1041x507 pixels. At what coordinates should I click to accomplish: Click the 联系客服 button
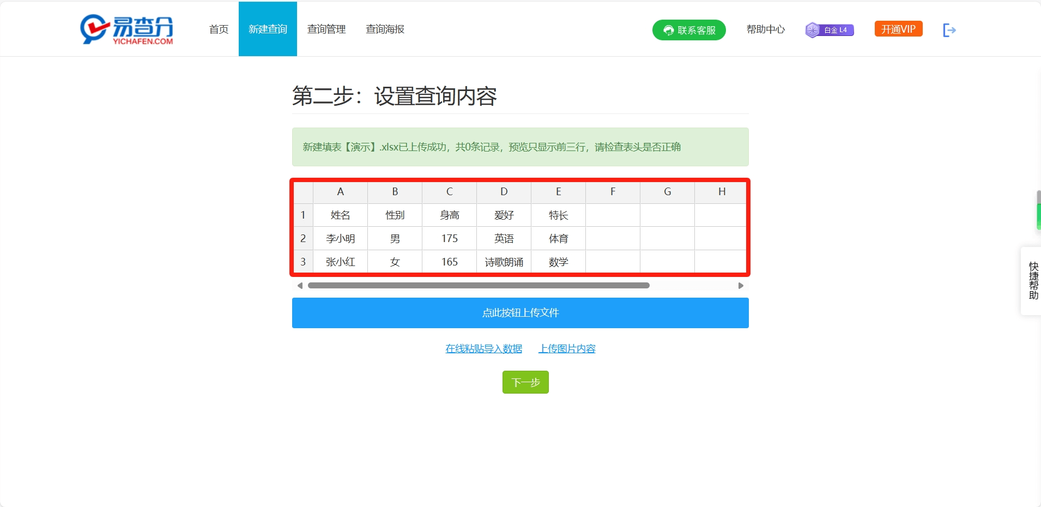pos(689,30)
